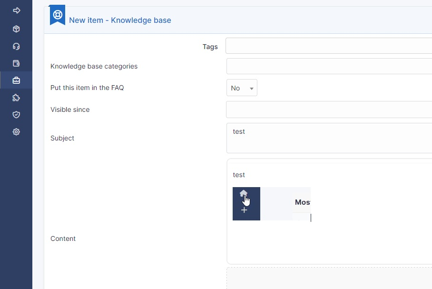
Task: Click the Tags input field
Action: point(328,46)
